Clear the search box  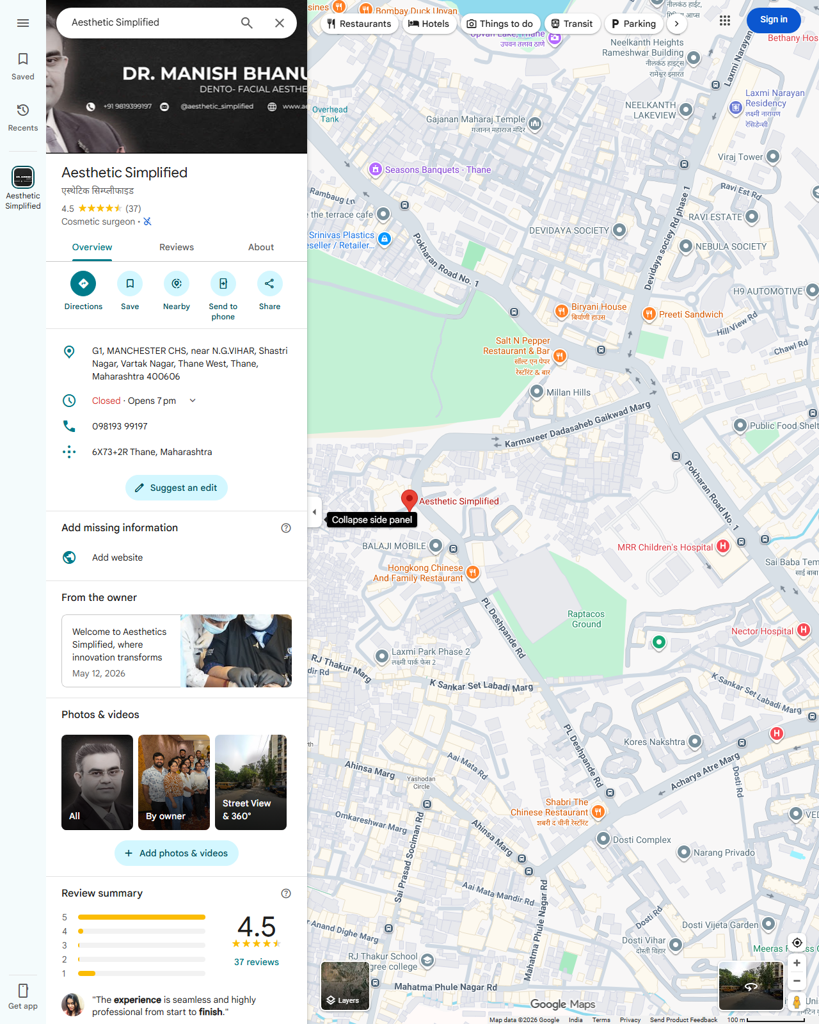pyautogui.click(x=280, y=23)
